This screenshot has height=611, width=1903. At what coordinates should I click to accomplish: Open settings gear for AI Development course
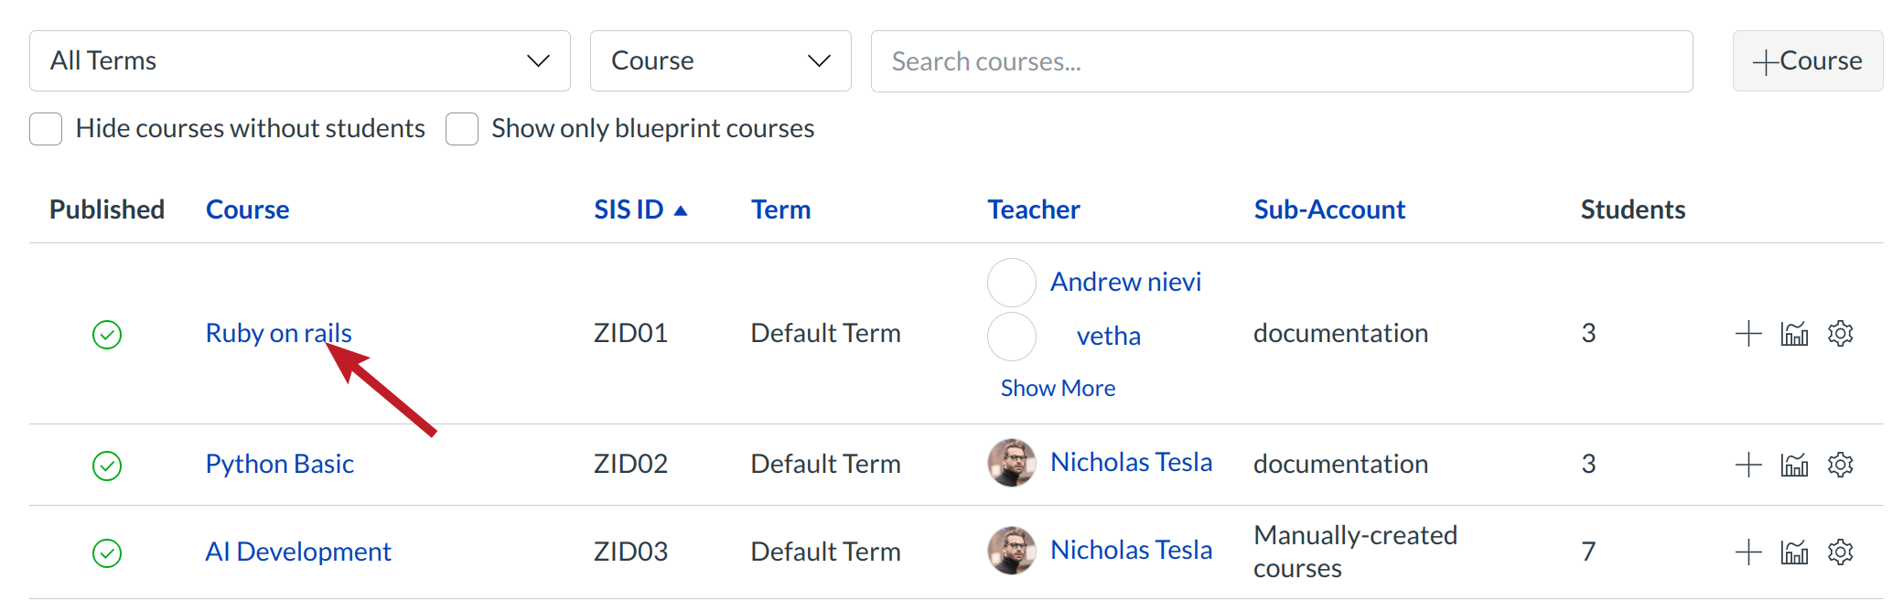1840,552
